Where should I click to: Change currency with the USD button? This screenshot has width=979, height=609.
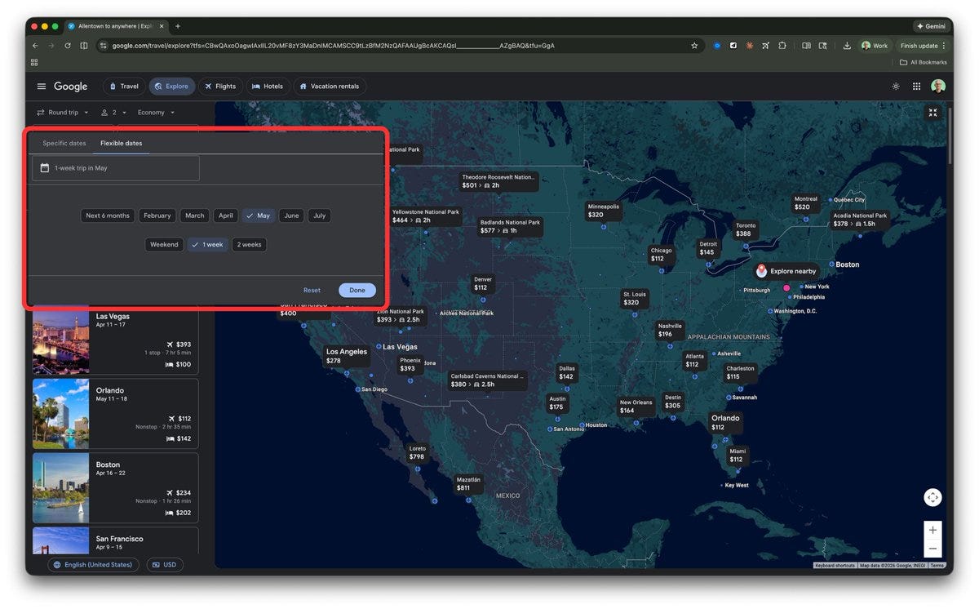165,565
